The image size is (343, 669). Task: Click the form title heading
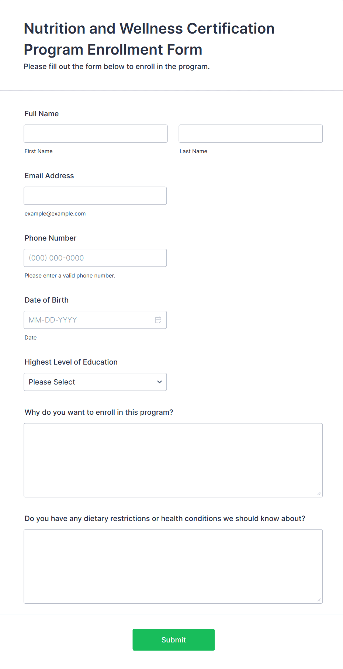pos(149,39)
